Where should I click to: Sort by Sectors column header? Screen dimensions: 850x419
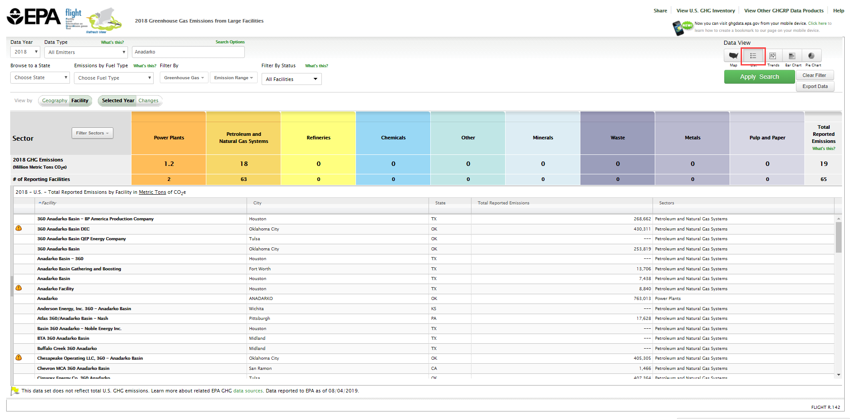pyautogui.click(x=666, y=203)
